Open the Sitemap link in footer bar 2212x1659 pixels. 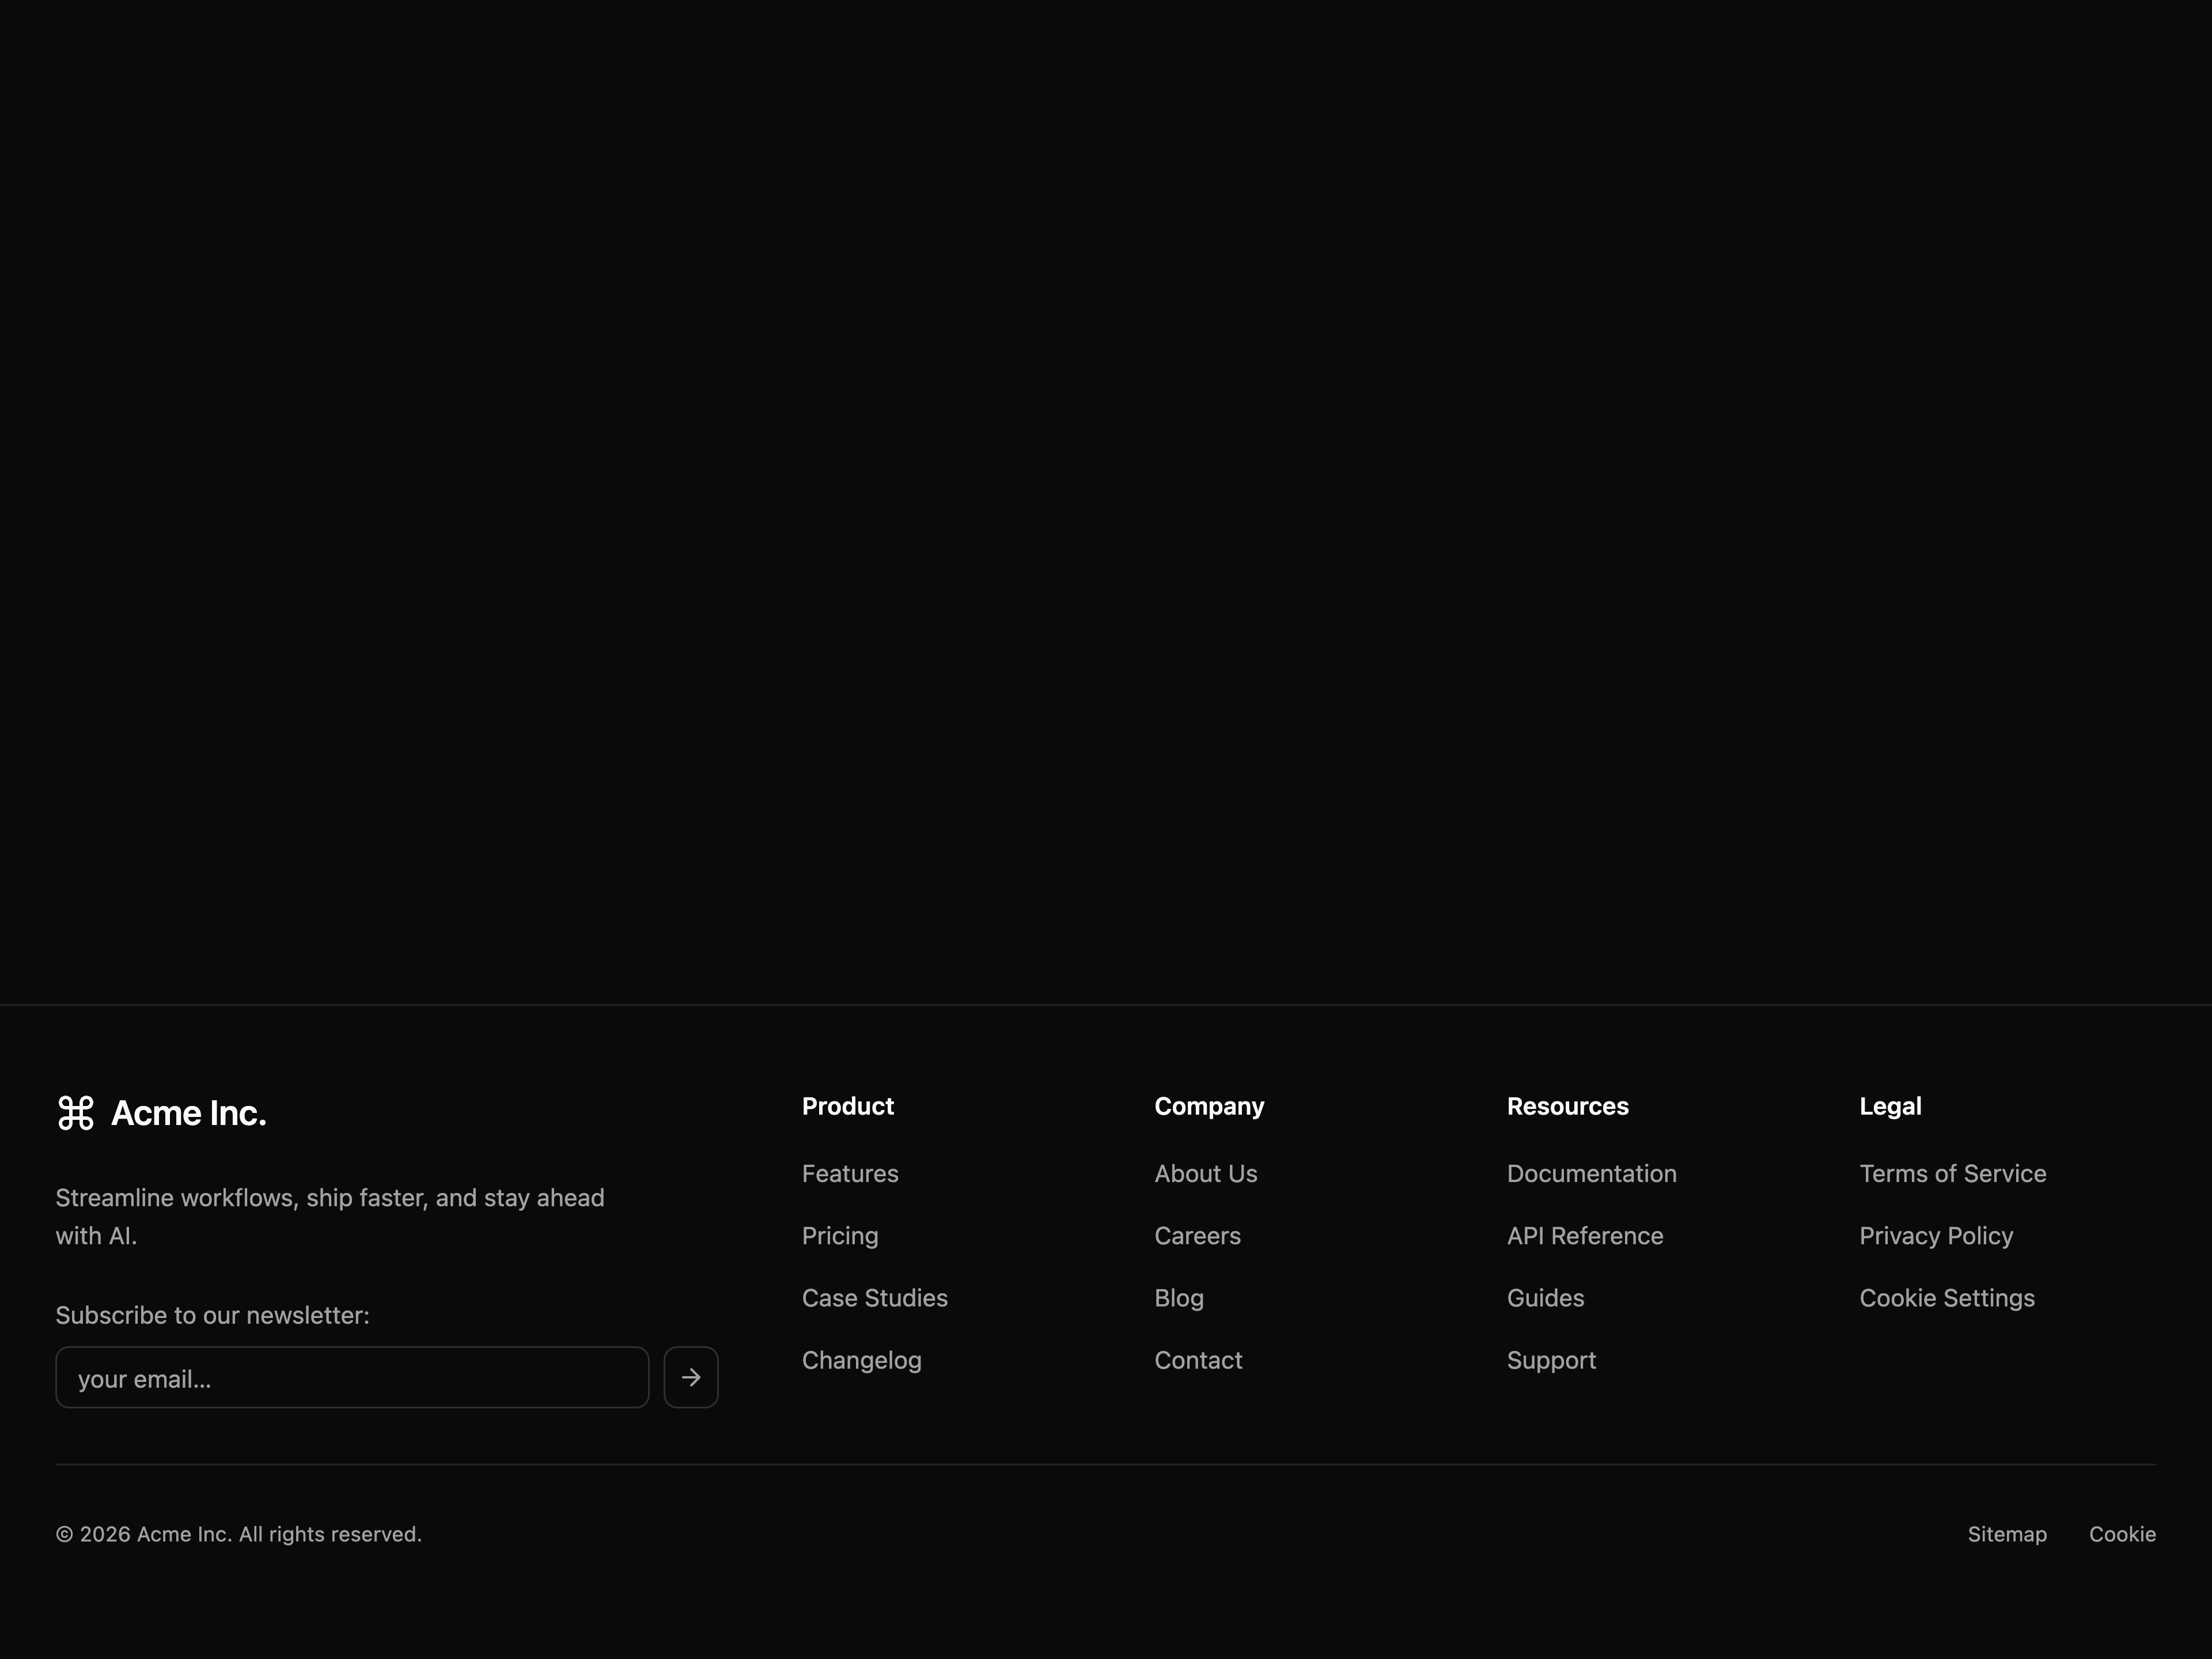point(2007,1534)
